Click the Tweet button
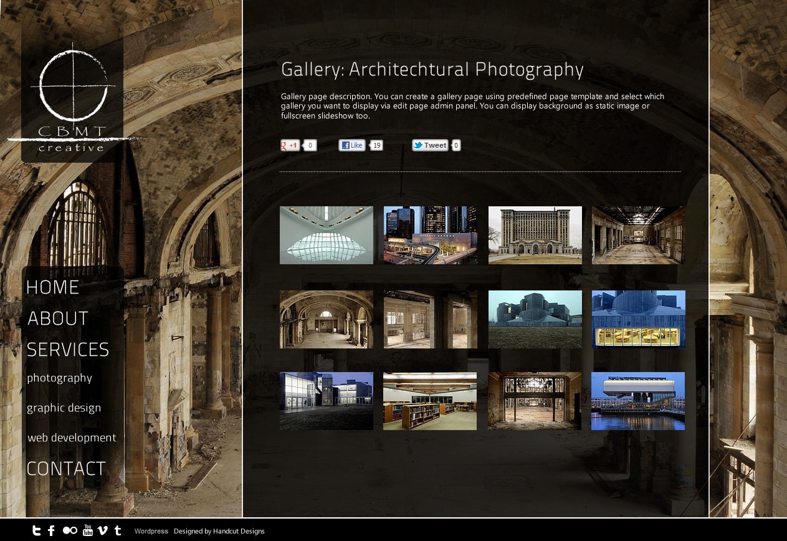Image resolution: width=787 pixels, height=541 pixels. click(430, 146)
